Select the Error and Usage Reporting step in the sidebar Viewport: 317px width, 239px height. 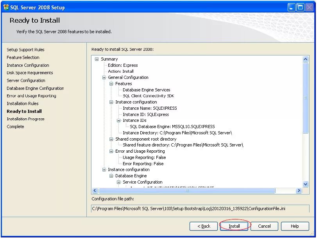tap(31, 96)
